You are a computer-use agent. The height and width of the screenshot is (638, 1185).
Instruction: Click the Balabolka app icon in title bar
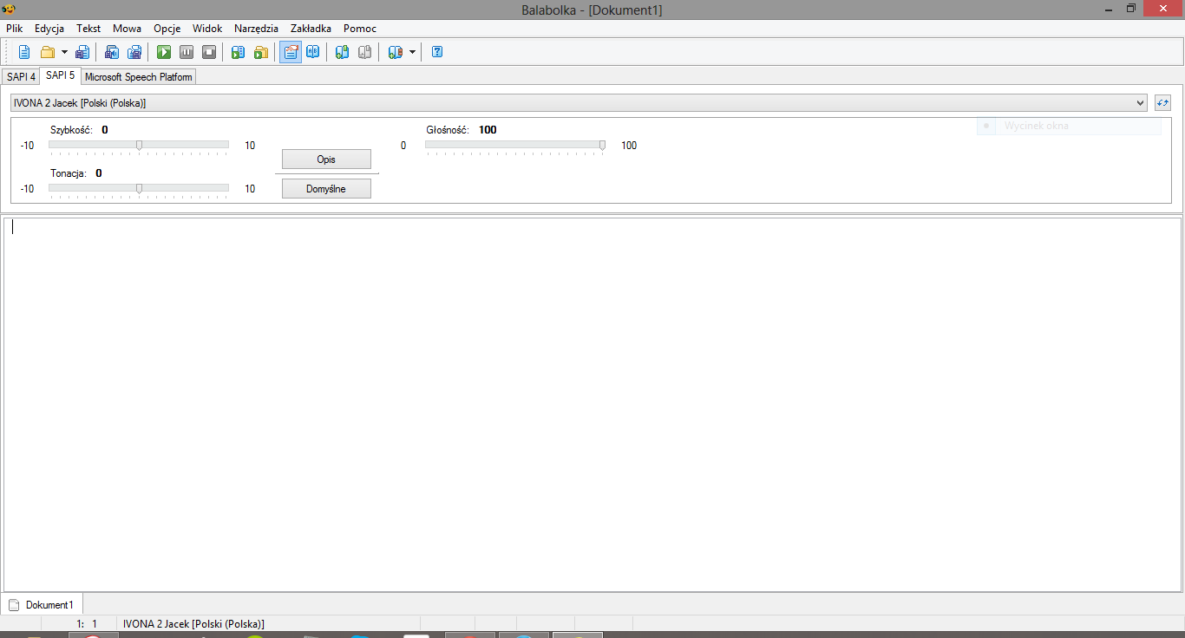coord(9,9)
